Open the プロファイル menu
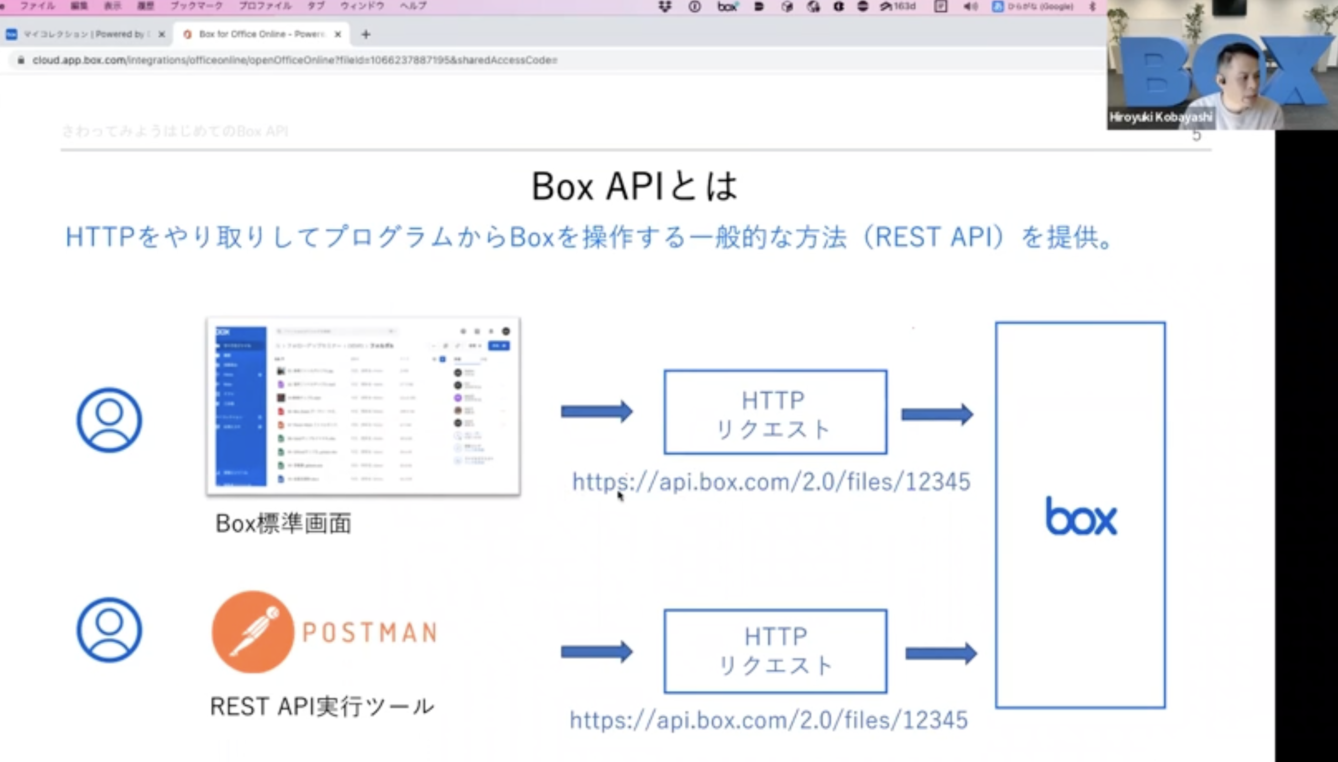Screen dimensions: 1338x762 pos(265,6)
